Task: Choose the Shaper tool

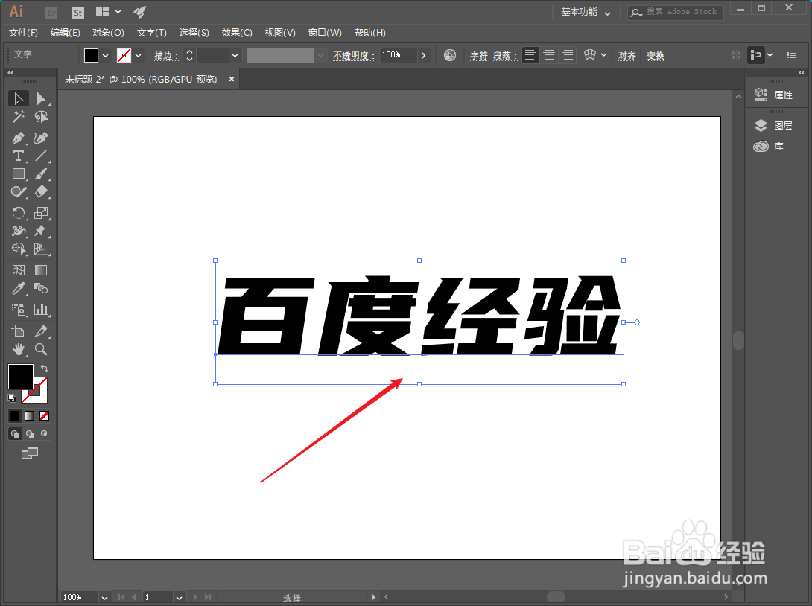Action: pos(18,192)
